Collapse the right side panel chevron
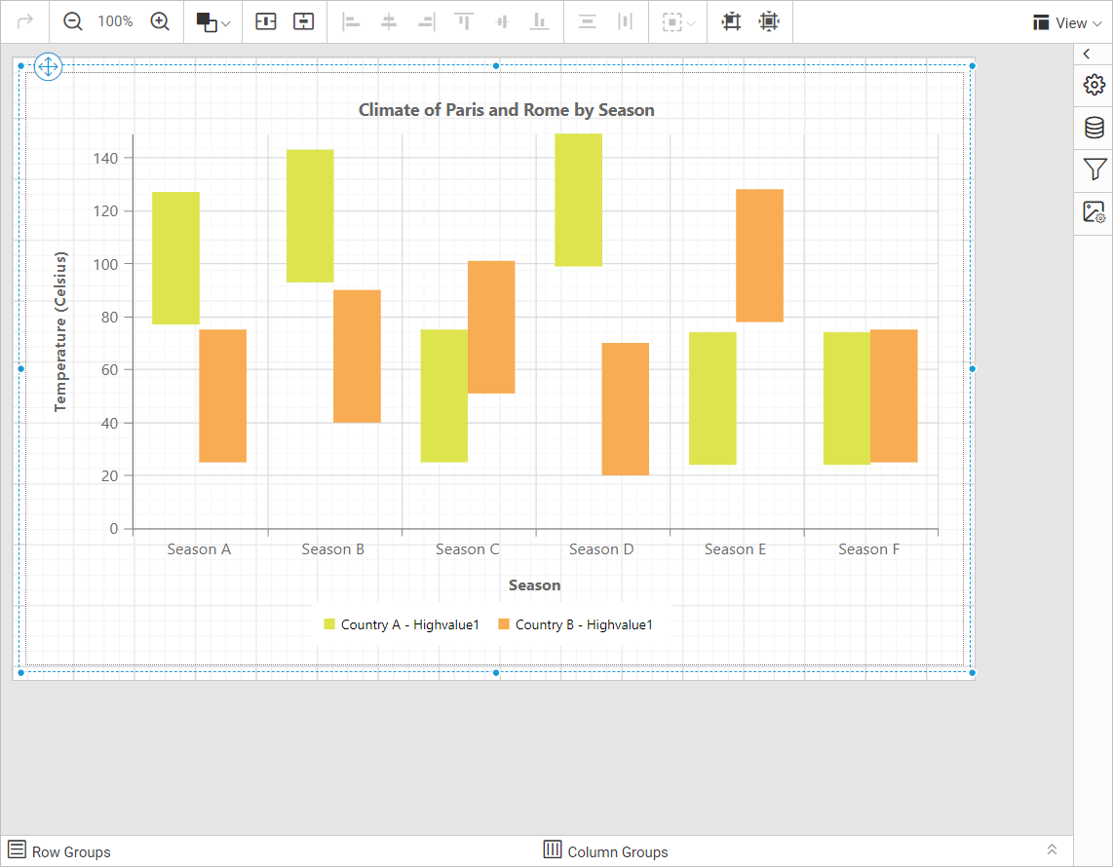The height and width of the screenshot is (867, 1113). [1087, 54]
